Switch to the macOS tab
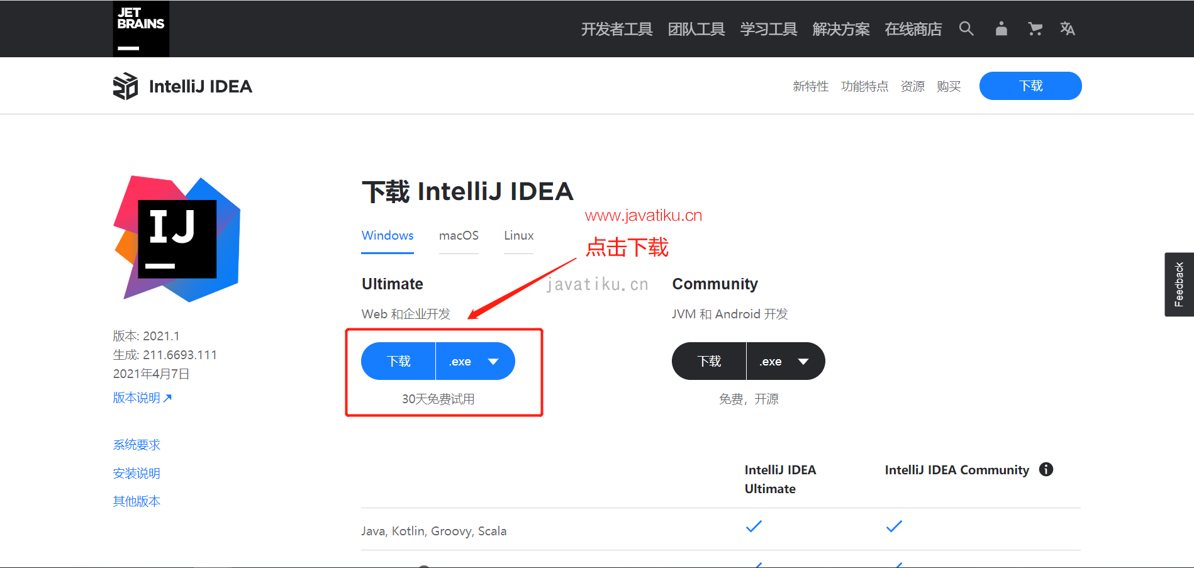The width and height of the screenshot is (1194, 568). coord(459,235)
